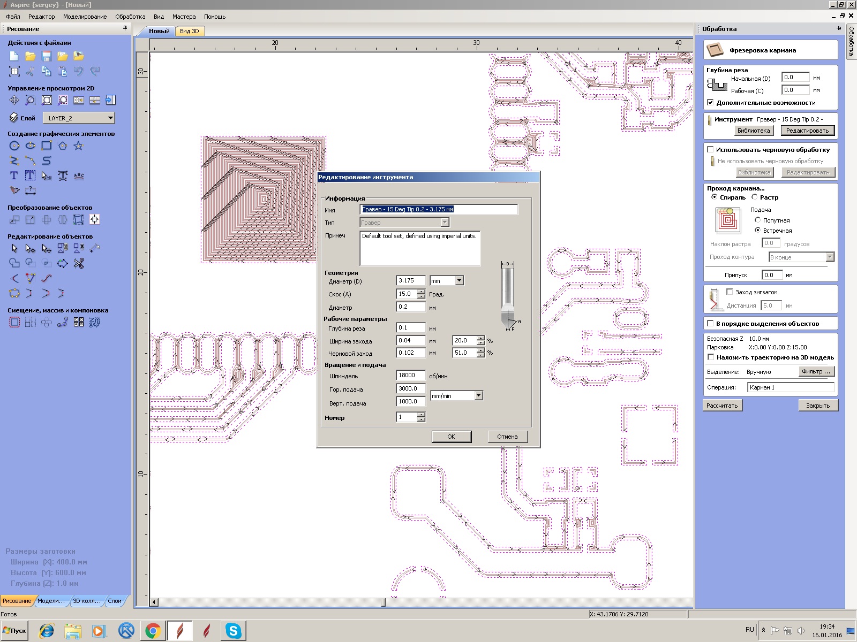
Task: Click the blue floppy-disk save icon
Action: tap(47, 56)
